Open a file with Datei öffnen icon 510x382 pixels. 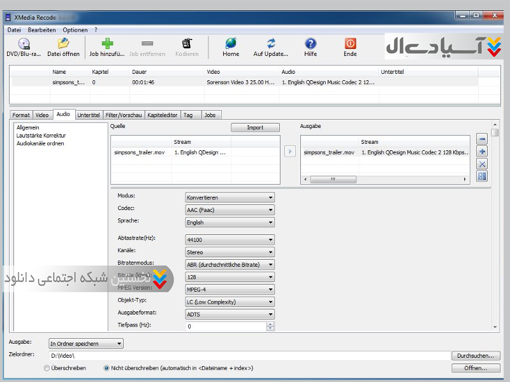(63, 44)
